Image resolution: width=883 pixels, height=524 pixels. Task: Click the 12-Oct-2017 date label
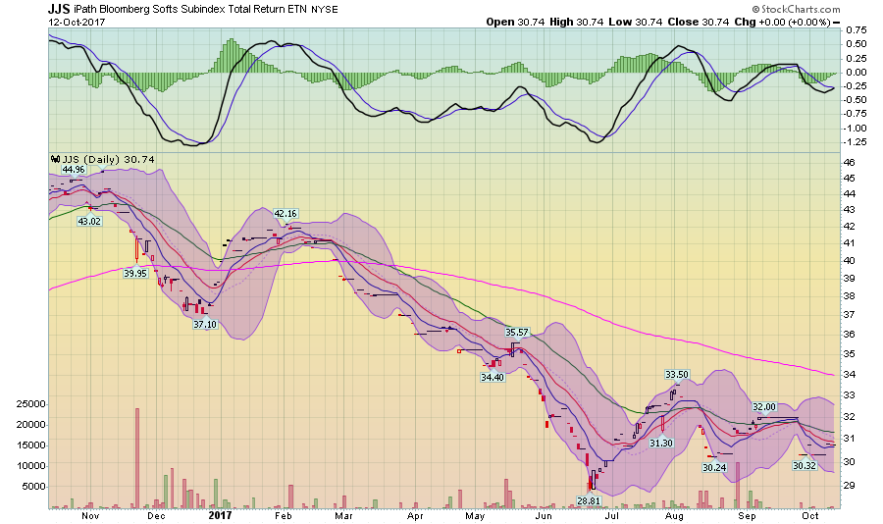(x=77, y=22)
